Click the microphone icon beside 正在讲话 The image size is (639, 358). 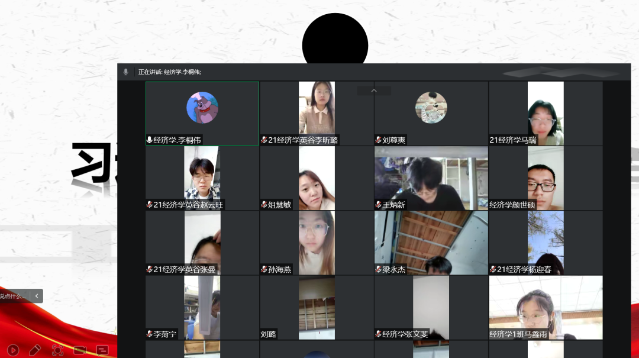point(125,72)
